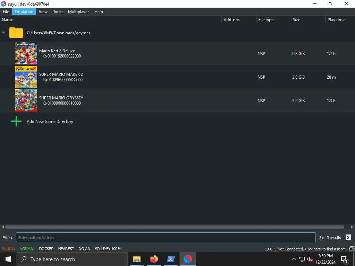Image resolution: width=355 pixels, height=266 pixels.
Task: Open the Tools menu
Action: click(58, 12)
